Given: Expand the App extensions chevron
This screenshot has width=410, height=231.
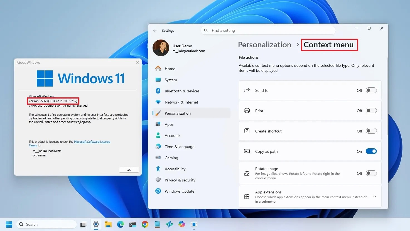Looking at the screenshot, I should pyautogui.click(x=375, y=196).
